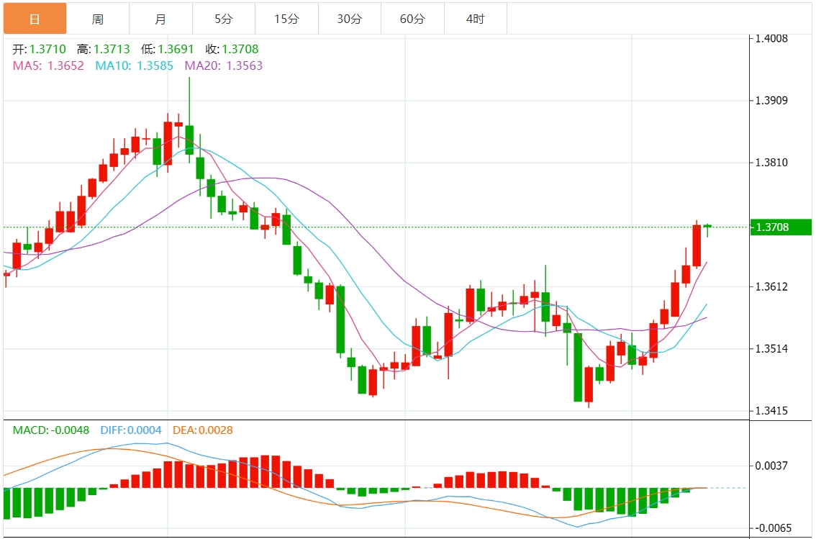This screenshot has width=816, height=539.
Task: Click the close price 收:1.3708
Action: click(x=232, y=50)
